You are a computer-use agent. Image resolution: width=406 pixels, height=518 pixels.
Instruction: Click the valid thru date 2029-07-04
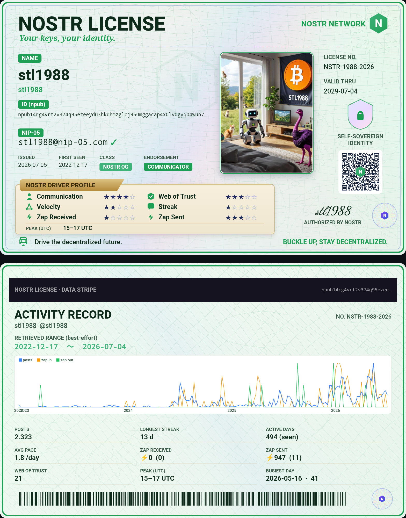coord(340,91)
